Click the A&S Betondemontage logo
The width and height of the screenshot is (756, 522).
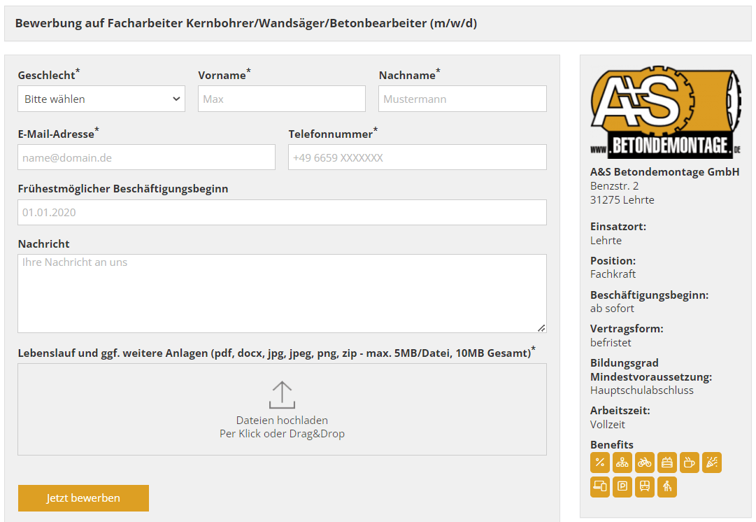tap(665, 112)
